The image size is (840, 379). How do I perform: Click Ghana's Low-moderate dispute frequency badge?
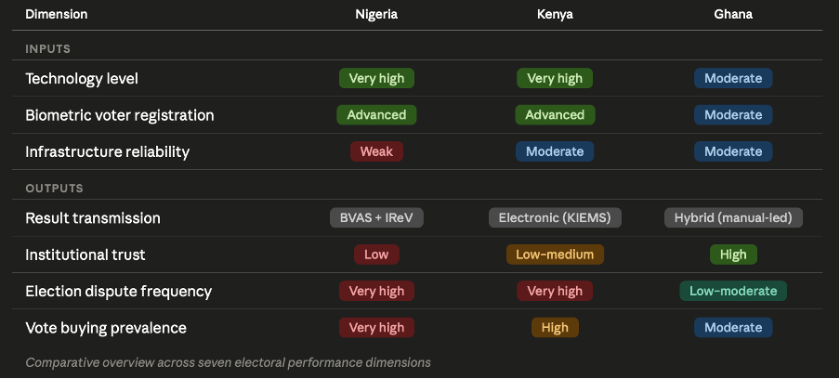click(733, 291)
